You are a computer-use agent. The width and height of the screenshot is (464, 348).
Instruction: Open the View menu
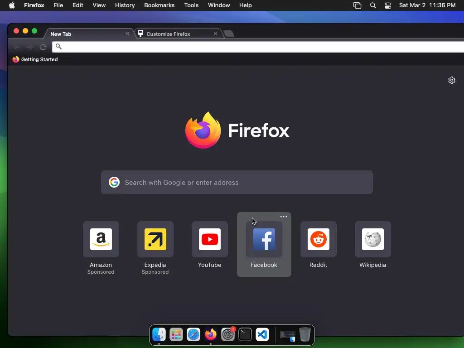(99, 5)
